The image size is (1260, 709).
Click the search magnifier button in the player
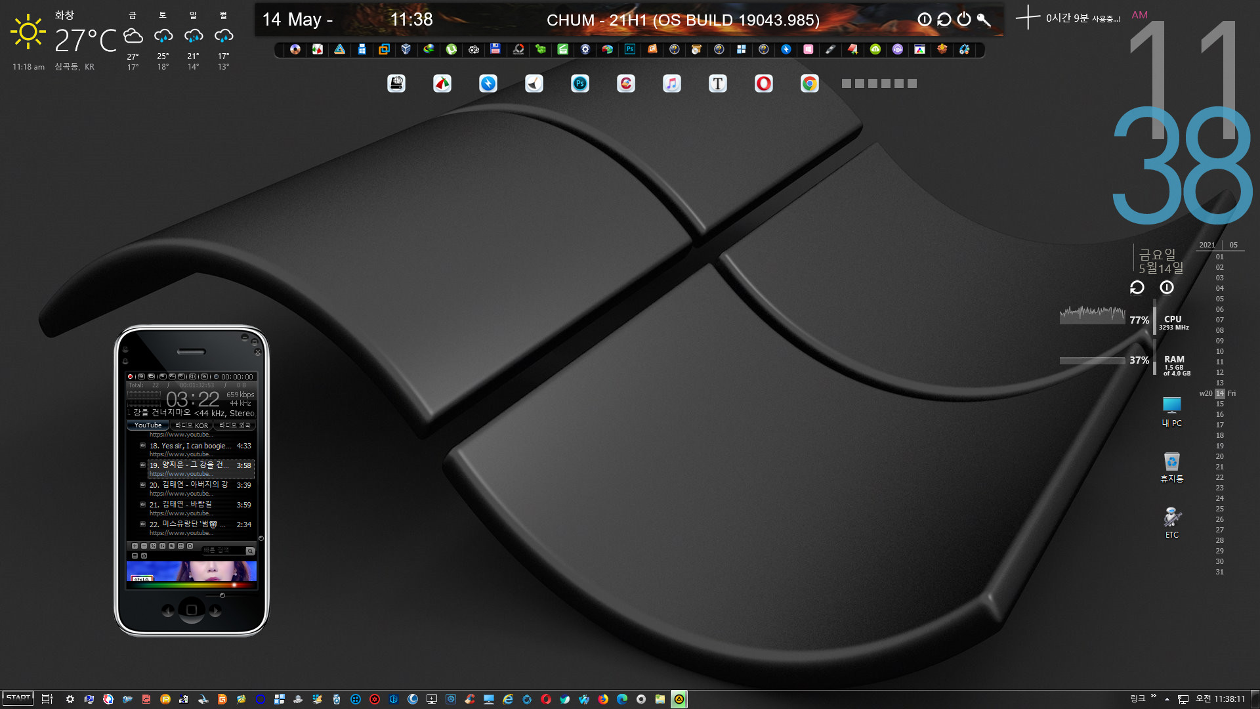[x=250, y=551]
